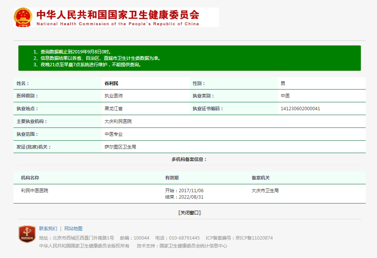
Task: Click the 主要执业机构 field label
Action: 32,121
